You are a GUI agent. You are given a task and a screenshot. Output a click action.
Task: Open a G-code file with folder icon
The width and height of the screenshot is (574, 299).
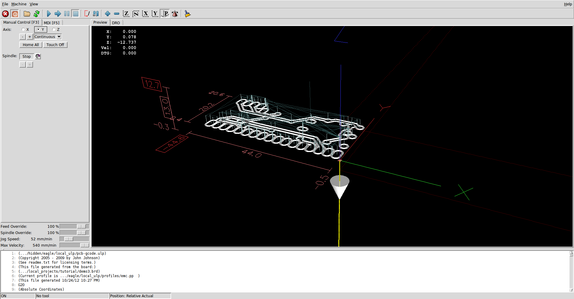[x=27, y=14]
